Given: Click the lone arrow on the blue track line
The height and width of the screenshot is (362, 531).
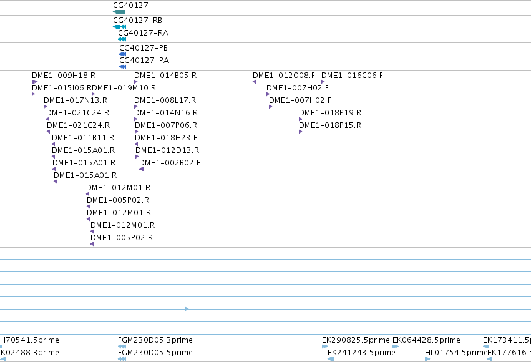Looking at the screenshot, I should [187, 309].
